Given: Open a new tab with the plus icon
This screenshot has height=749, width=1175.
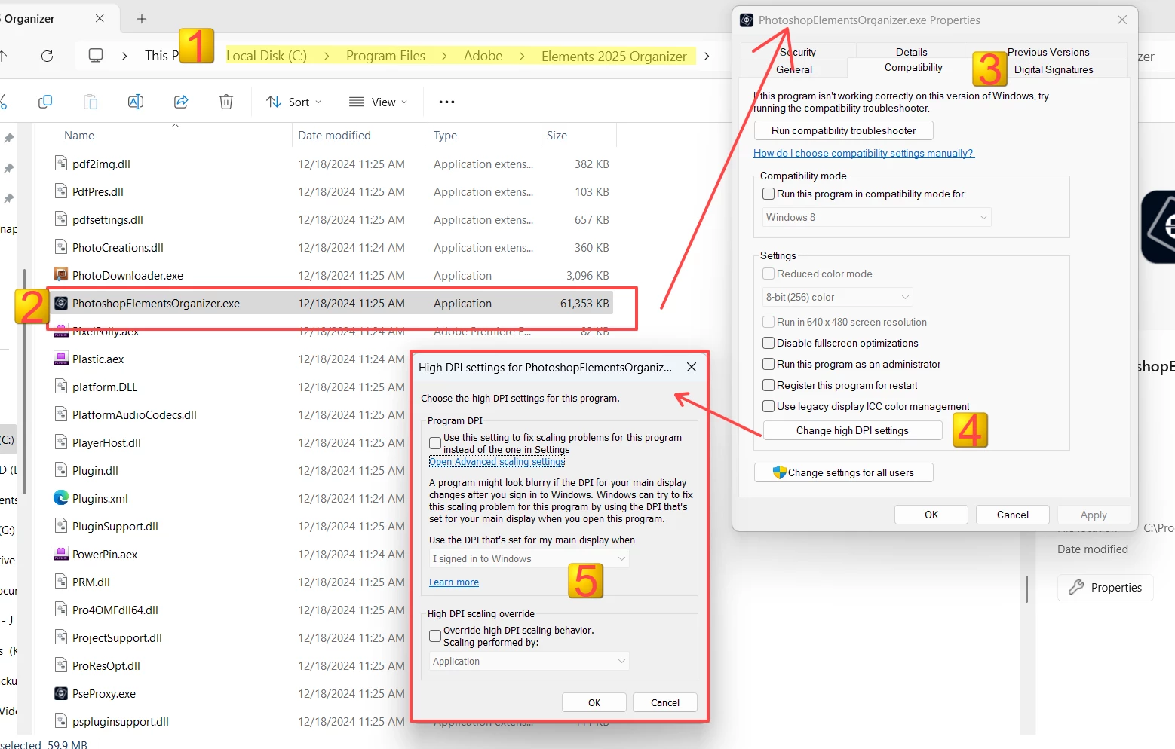Looking at the screenshot, I should (x=142, y=19).
